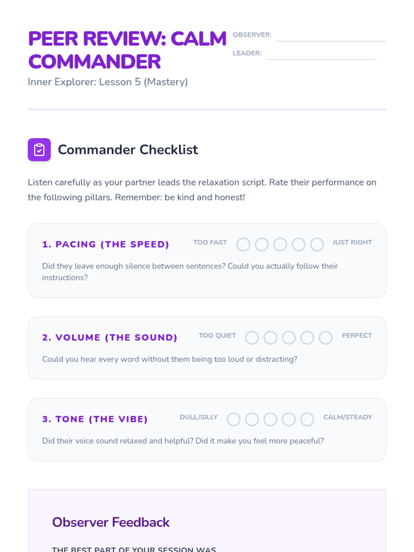The width and height of the screenshot is (414, 552).
Task: Click the Observer Feedback heading
Action: [111, 522]
